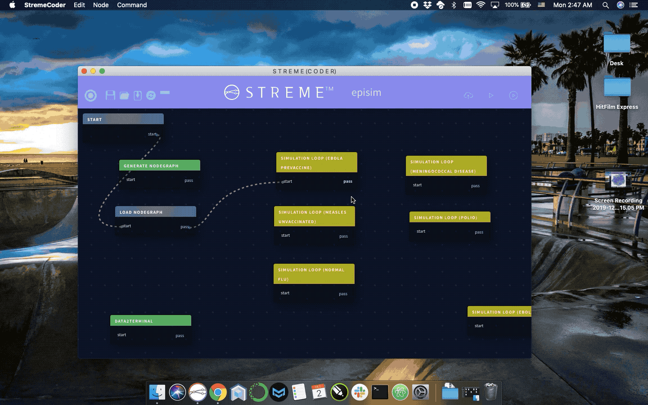Click pass port on Meningococcal Disease node
This screenshot has width=648, height=405.
pyautogui.click(x=475, y=186)
